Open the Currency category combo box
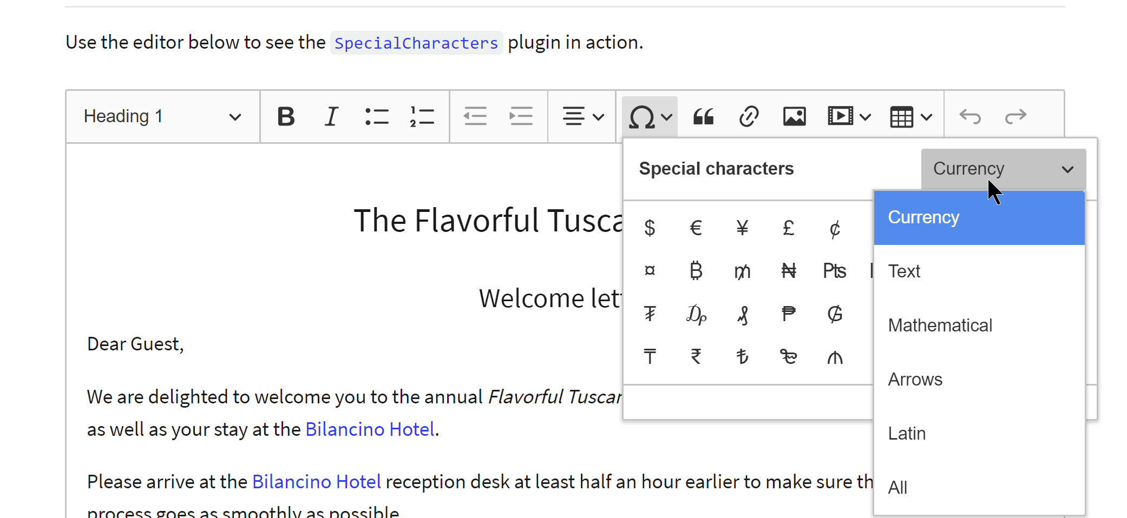Image resolution: width=1127 pixels, height=518 pixels. (x=1004, y=169)
